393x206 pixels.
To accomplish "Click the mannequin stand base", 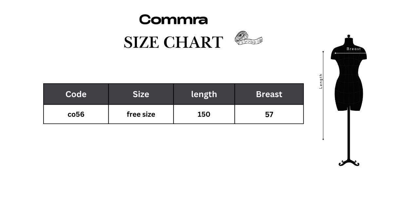I will point(349,163).
